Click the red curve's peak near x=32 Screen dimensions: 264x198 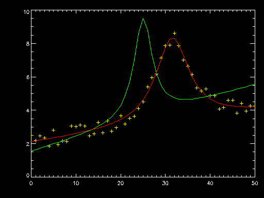[172, 39]
